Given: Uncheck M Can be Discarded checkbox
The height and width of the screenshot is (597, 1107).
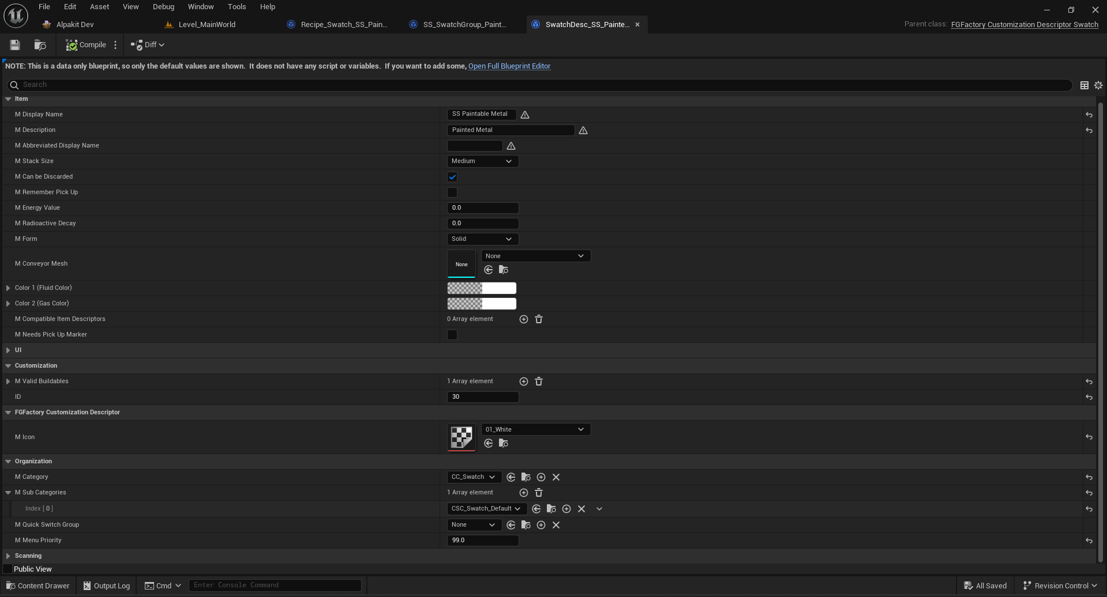Looking at the screenshot, I should [452, 177].
